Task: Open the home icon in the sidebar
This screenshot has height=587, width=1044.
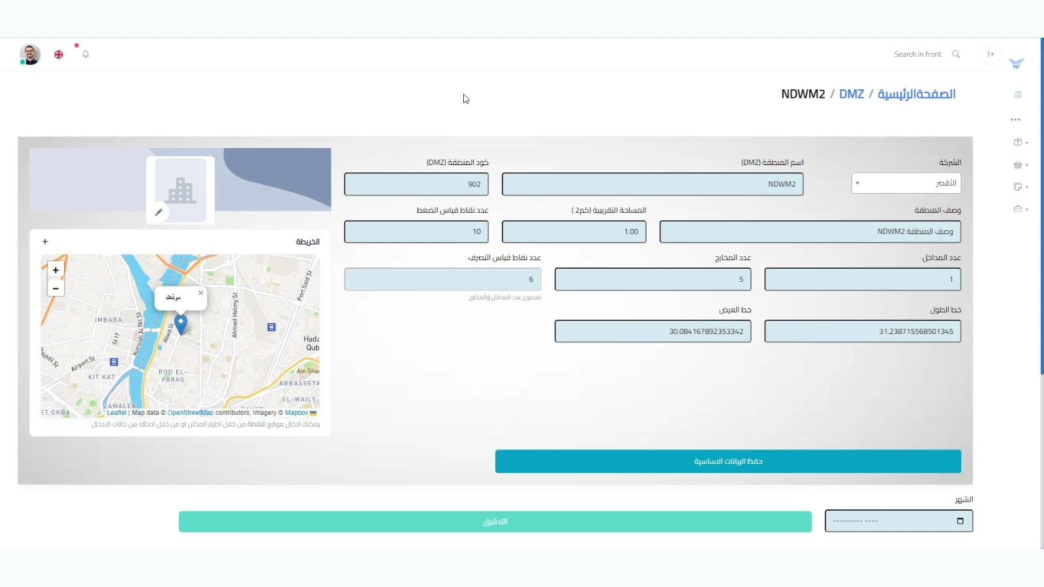Action: [x=1017, y=95]
